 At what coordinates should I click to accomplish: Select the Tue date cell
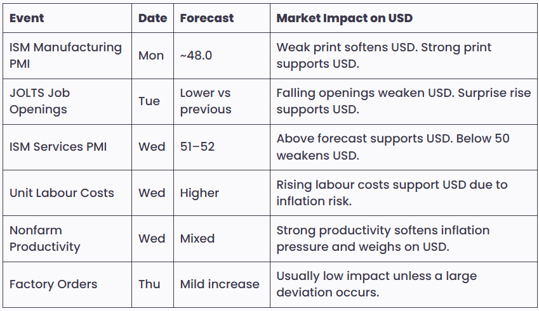coord(149,101)
